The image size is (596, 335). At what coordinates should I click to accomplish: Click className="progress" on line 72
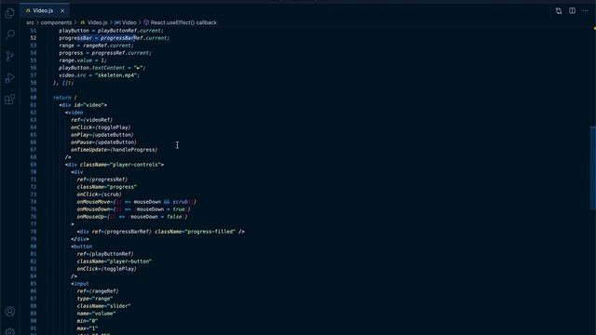pyautogui.click(x=107, y=187)
